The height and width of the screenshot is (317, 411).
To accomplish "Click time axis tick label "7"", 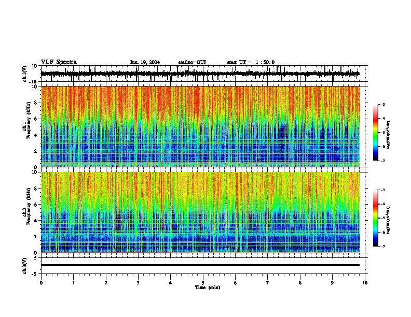I will 268,283.
